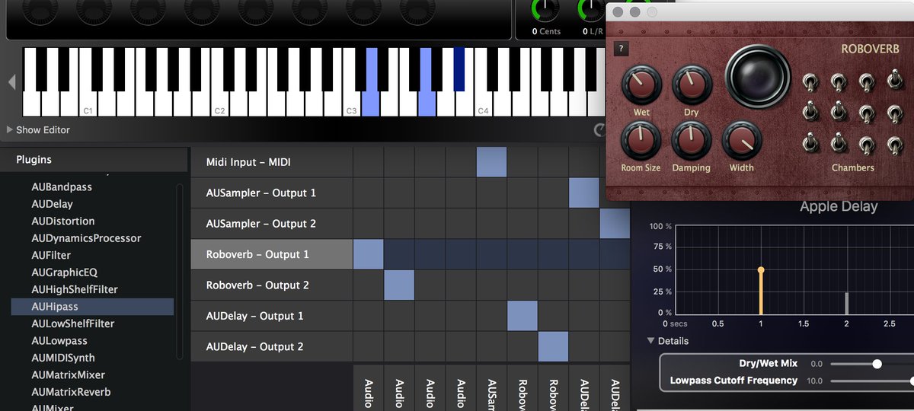
Task: Click the Midi Input – MIDI row label
Action: (x=272, y=162)
